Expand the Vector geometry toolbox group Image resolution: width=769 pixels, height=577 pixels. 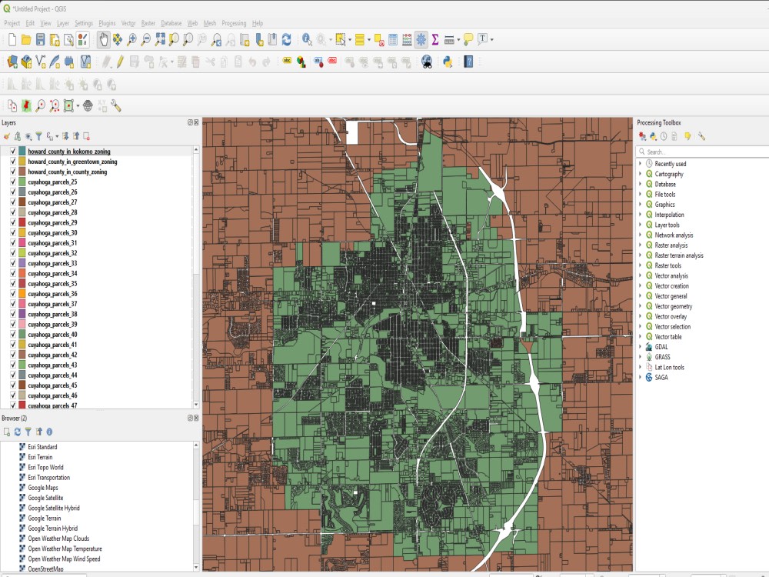coord(640,306)
